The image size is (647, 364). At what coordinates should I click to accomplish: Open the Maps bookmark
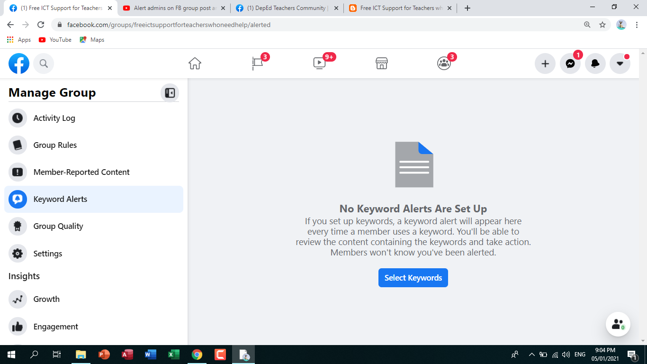pos(92,40)
